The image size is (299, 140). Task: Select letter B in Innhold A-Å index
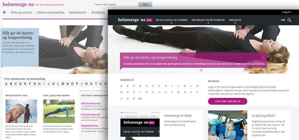[128, 86]
